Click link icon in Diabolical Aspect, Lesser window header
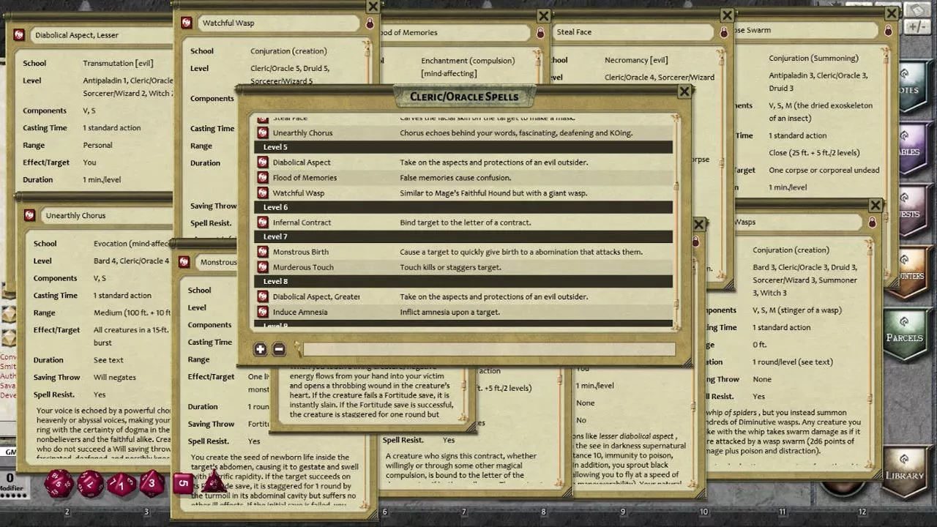The image size is (937, 527). 19,34
